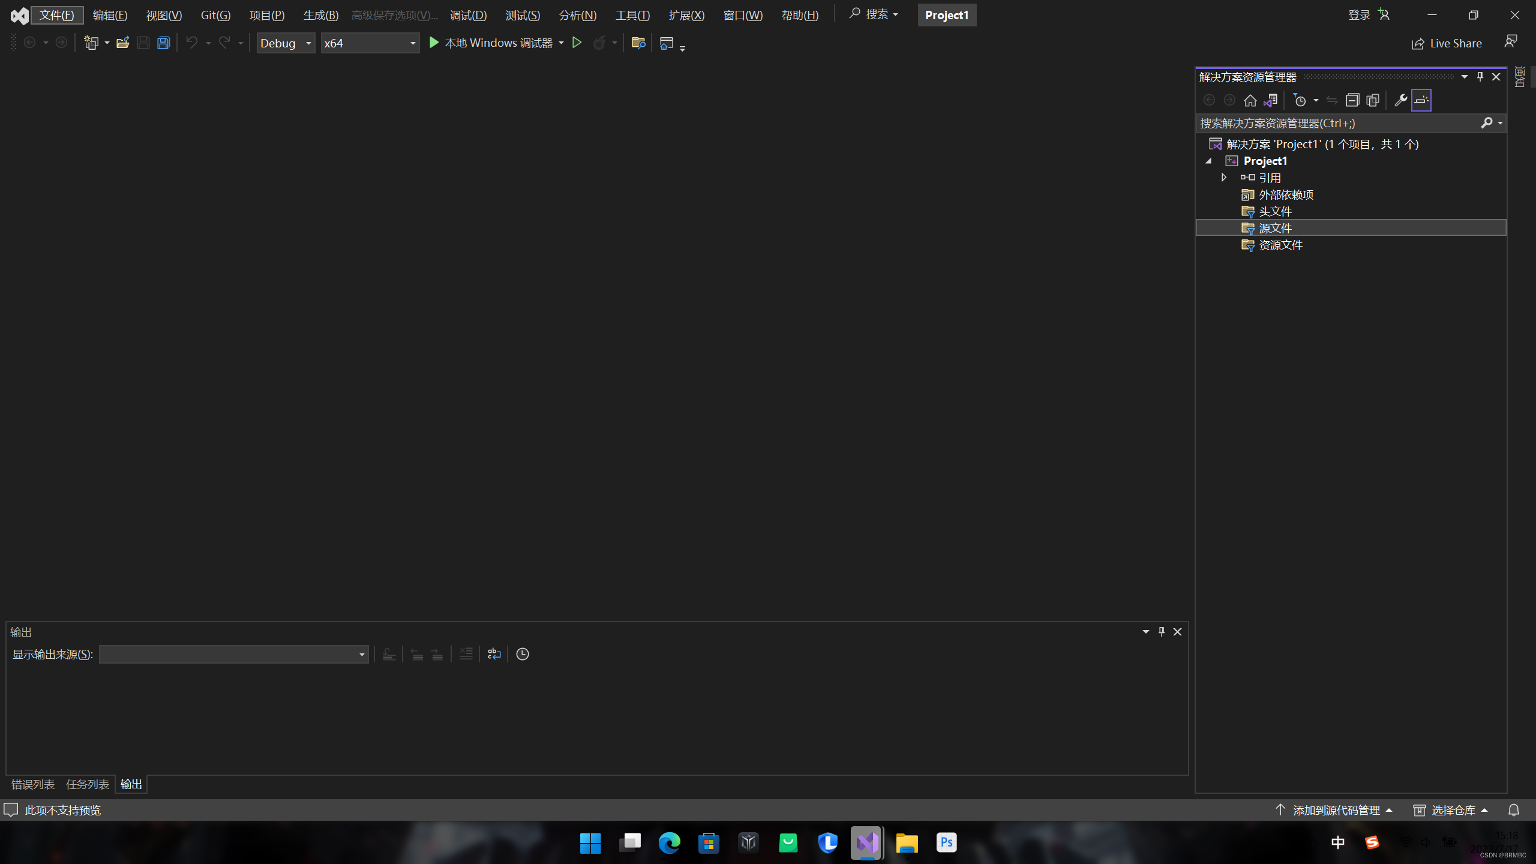The image size is (1536, 864).
Task: Open the 编辑(E) menu
Action: 110,15
